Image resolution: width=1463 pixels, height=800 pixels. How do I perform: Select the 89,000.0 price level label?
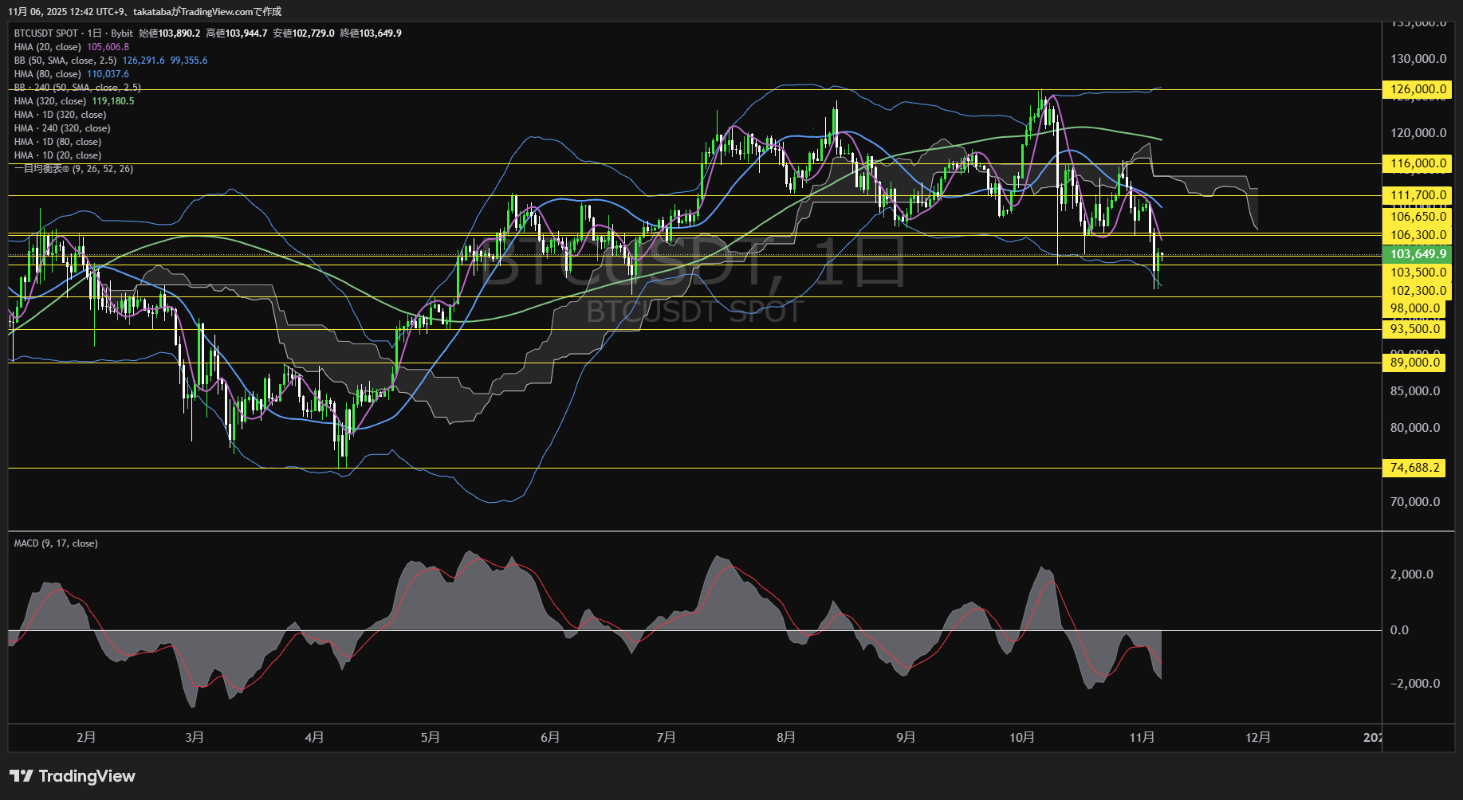pyautogui.click(x=1414, y=363)
